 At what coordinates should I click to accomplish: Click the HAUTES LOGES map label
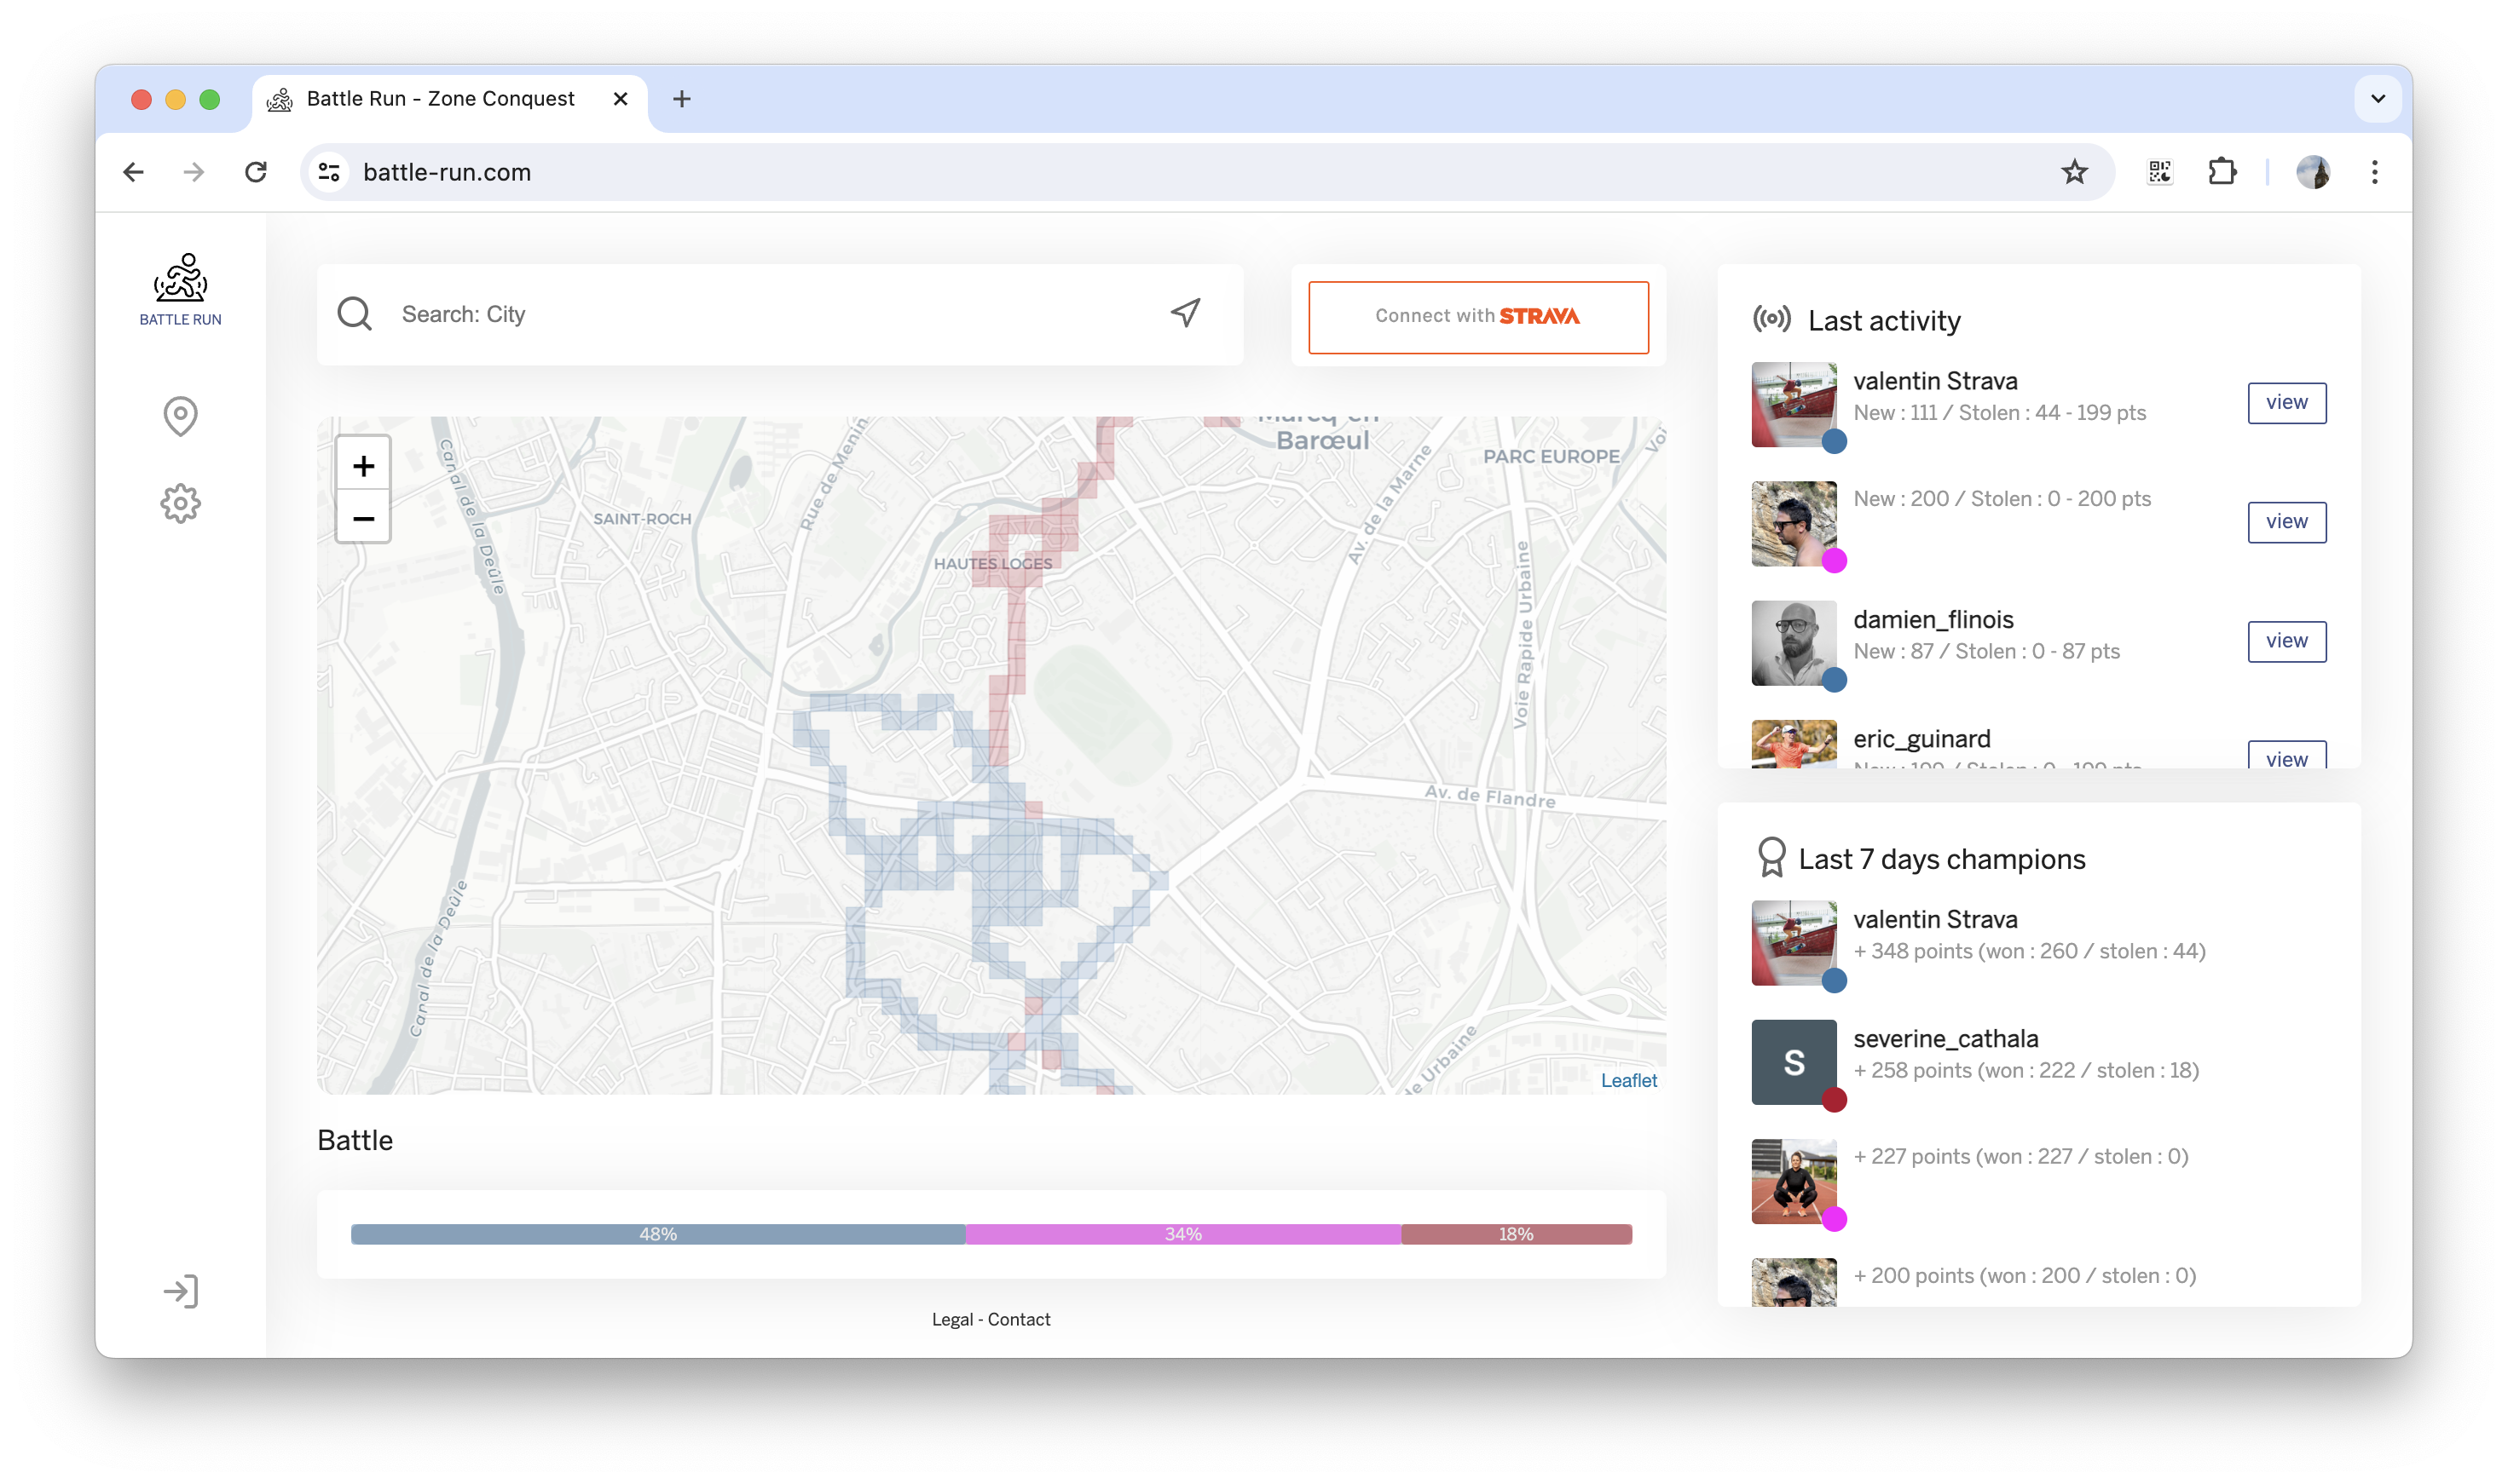pyautogui.click(x=992, y=563)
